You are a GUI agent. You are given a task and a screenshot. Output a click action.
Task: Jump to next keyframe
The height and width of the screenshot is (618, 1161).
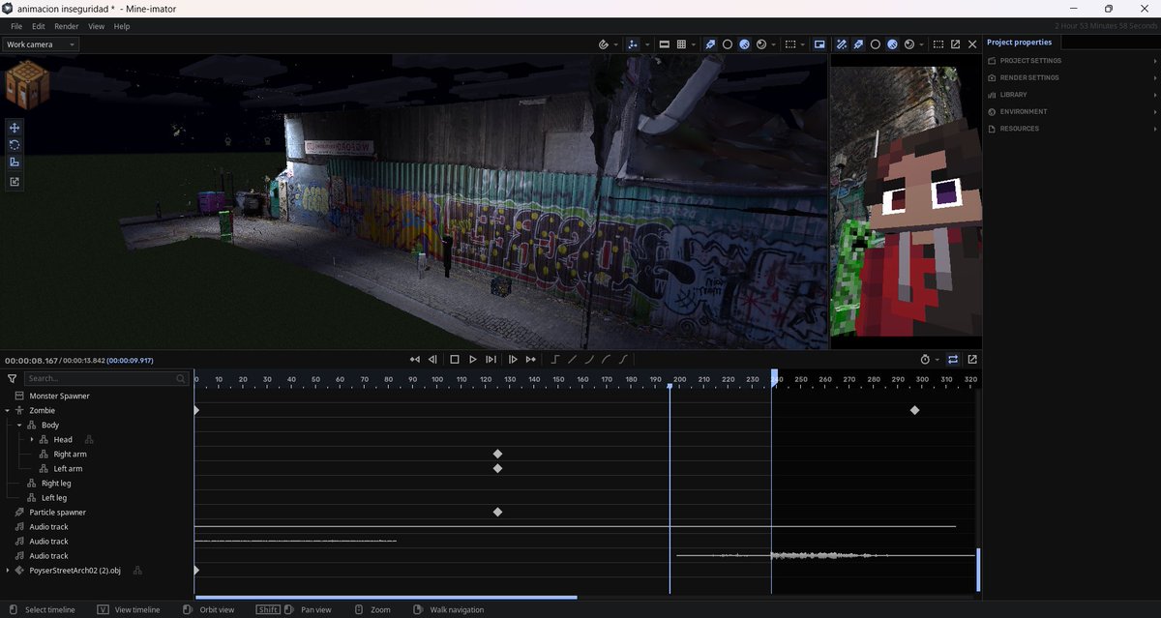click(x=530, y=360)
